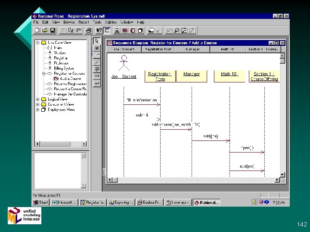Image resolution: width=310 pixels, height=232 pixels.
Task: Select the Object Message arrow tool
Action: coord(97,76)
